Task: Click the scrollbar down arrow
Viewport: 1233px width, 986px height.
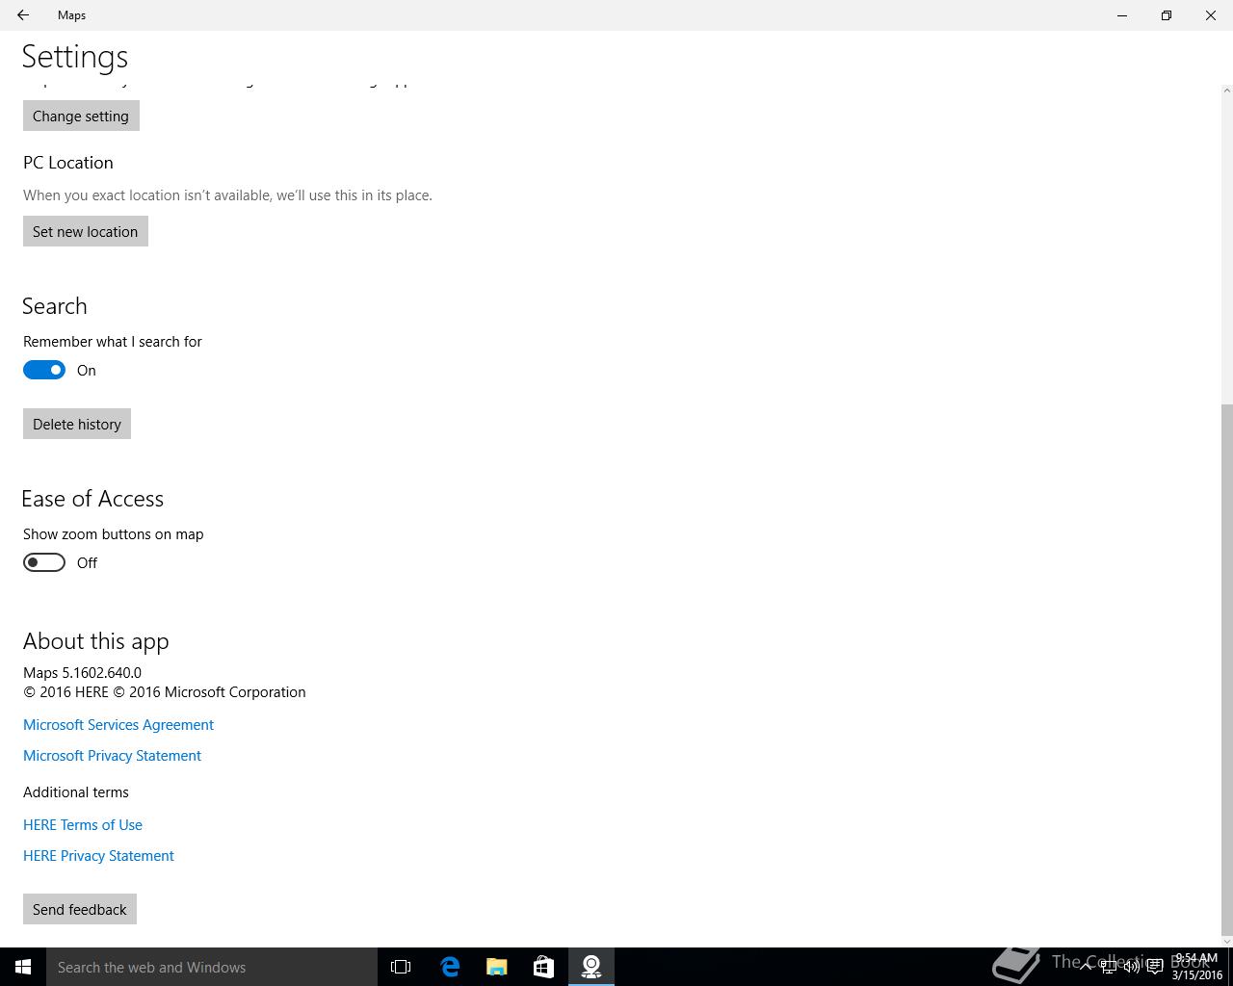Action: [x=1226, y=941]
